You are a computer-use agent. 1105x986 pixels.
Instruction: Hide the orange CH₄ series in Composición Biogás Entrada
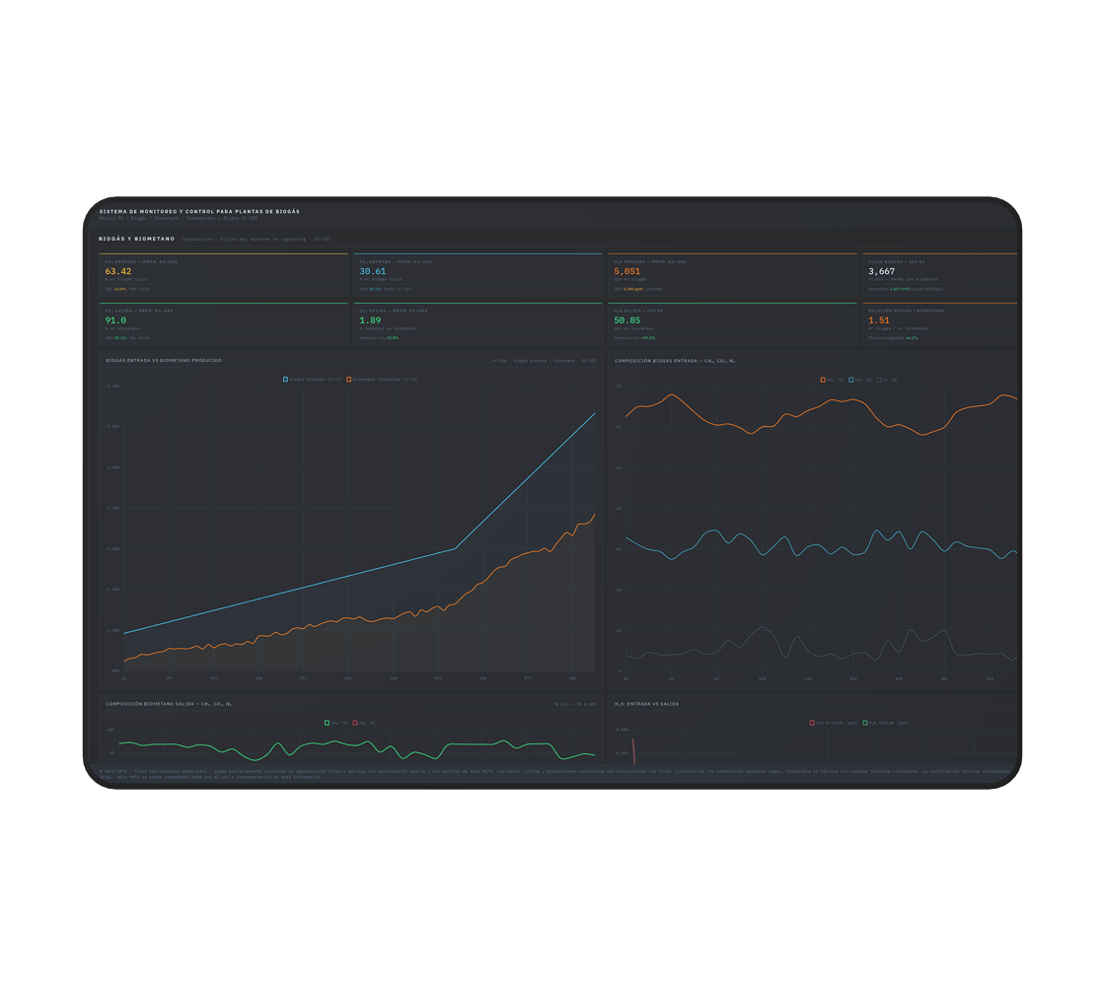823,380
